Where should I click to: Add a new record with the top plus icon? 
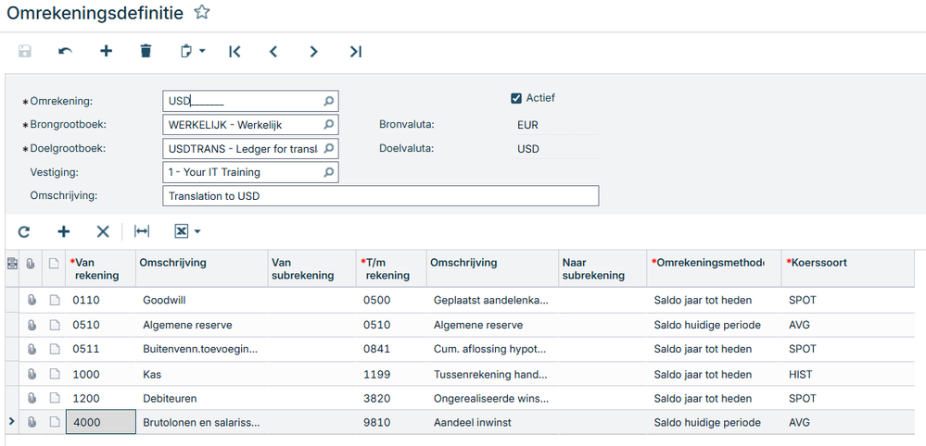pyautogui.click(x=106, y=52)
